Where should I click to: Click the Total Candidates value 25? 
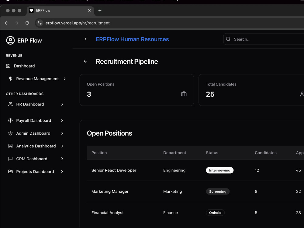(210, 94)
